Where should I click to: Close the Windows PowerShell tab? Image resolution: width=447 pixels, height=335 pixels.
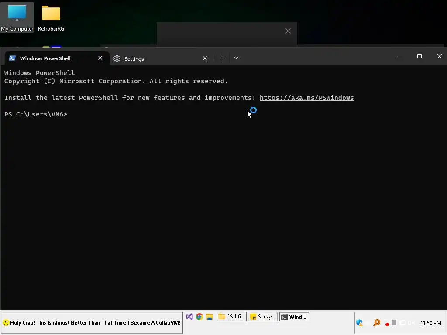100,58
